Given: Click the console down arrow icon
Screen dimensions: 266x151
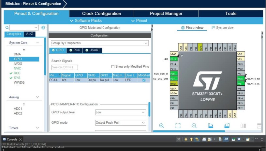Looking at the screenshot, I should 186,139.
